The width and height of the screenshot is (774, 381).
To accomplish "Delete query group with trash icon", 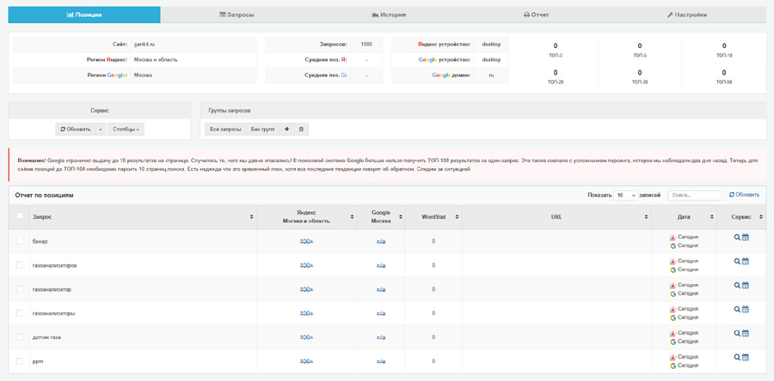I will tap(301, 130).
